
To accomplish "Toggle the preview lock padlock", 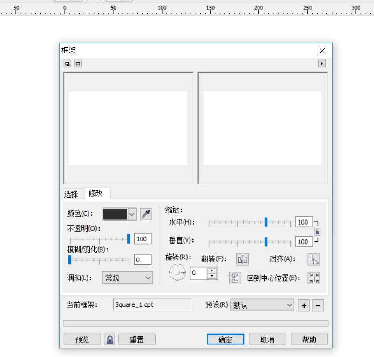I will (x=109, y=339).
